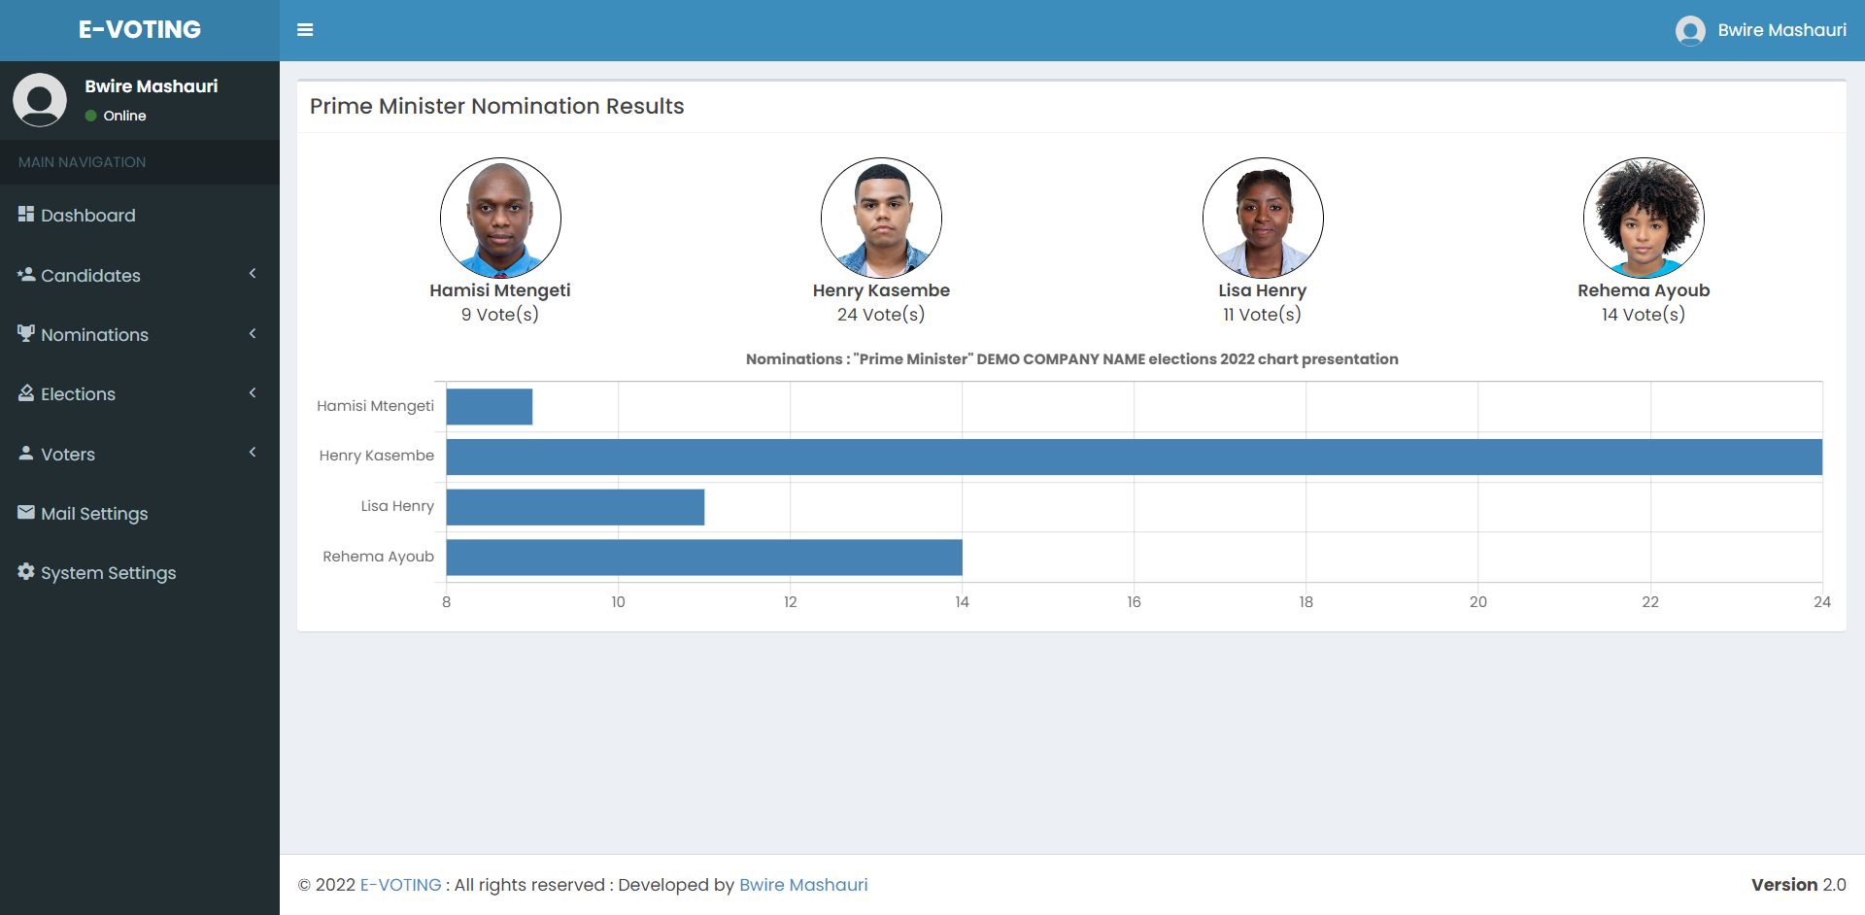Click the Dashboard grid icon
This screenshot has width=1865, height=915.
(x=26, y=214)
